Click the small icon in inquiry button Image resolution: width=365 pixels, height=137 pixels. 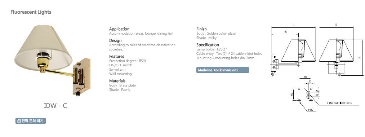(x=19, y=121)
